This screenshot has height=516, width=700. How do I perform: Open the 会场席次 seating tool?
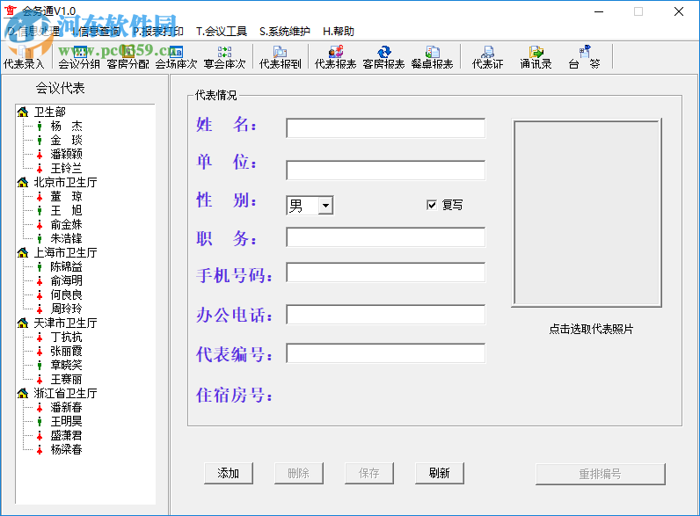tap(177, 57)
